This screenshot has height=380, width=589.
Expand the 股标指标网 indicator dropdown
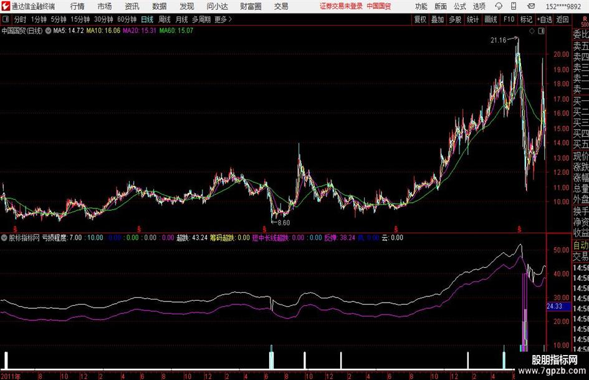click(x=4, y=238)
